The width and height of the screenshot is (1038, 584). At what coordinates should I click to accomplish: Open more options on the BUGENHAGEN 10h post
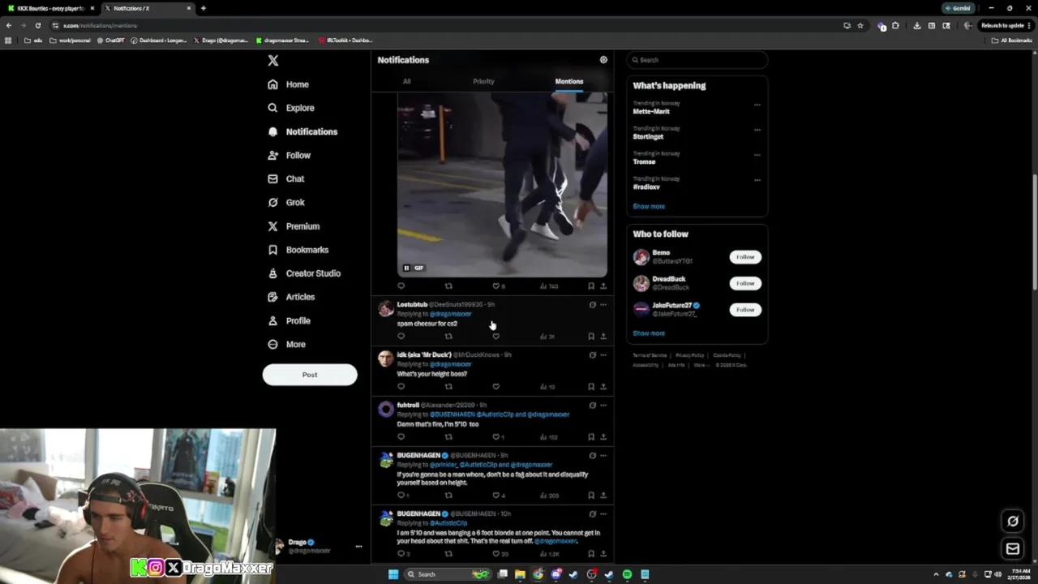[x=603, y=514]
